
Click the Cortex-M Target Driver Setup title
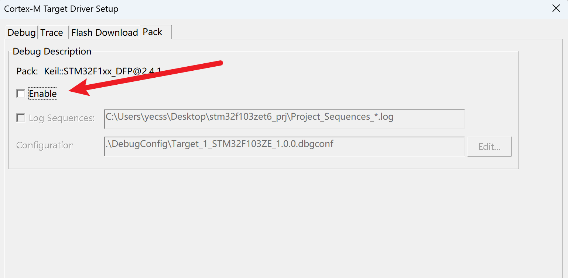tap(61, 9)
